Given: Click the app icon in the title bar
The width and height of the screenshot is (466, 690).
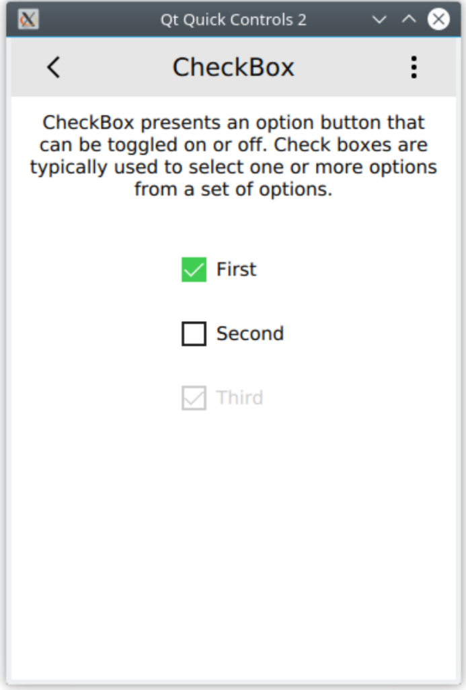Looking at the screenshot, I should pyautogui.click(x=28, y=19).
